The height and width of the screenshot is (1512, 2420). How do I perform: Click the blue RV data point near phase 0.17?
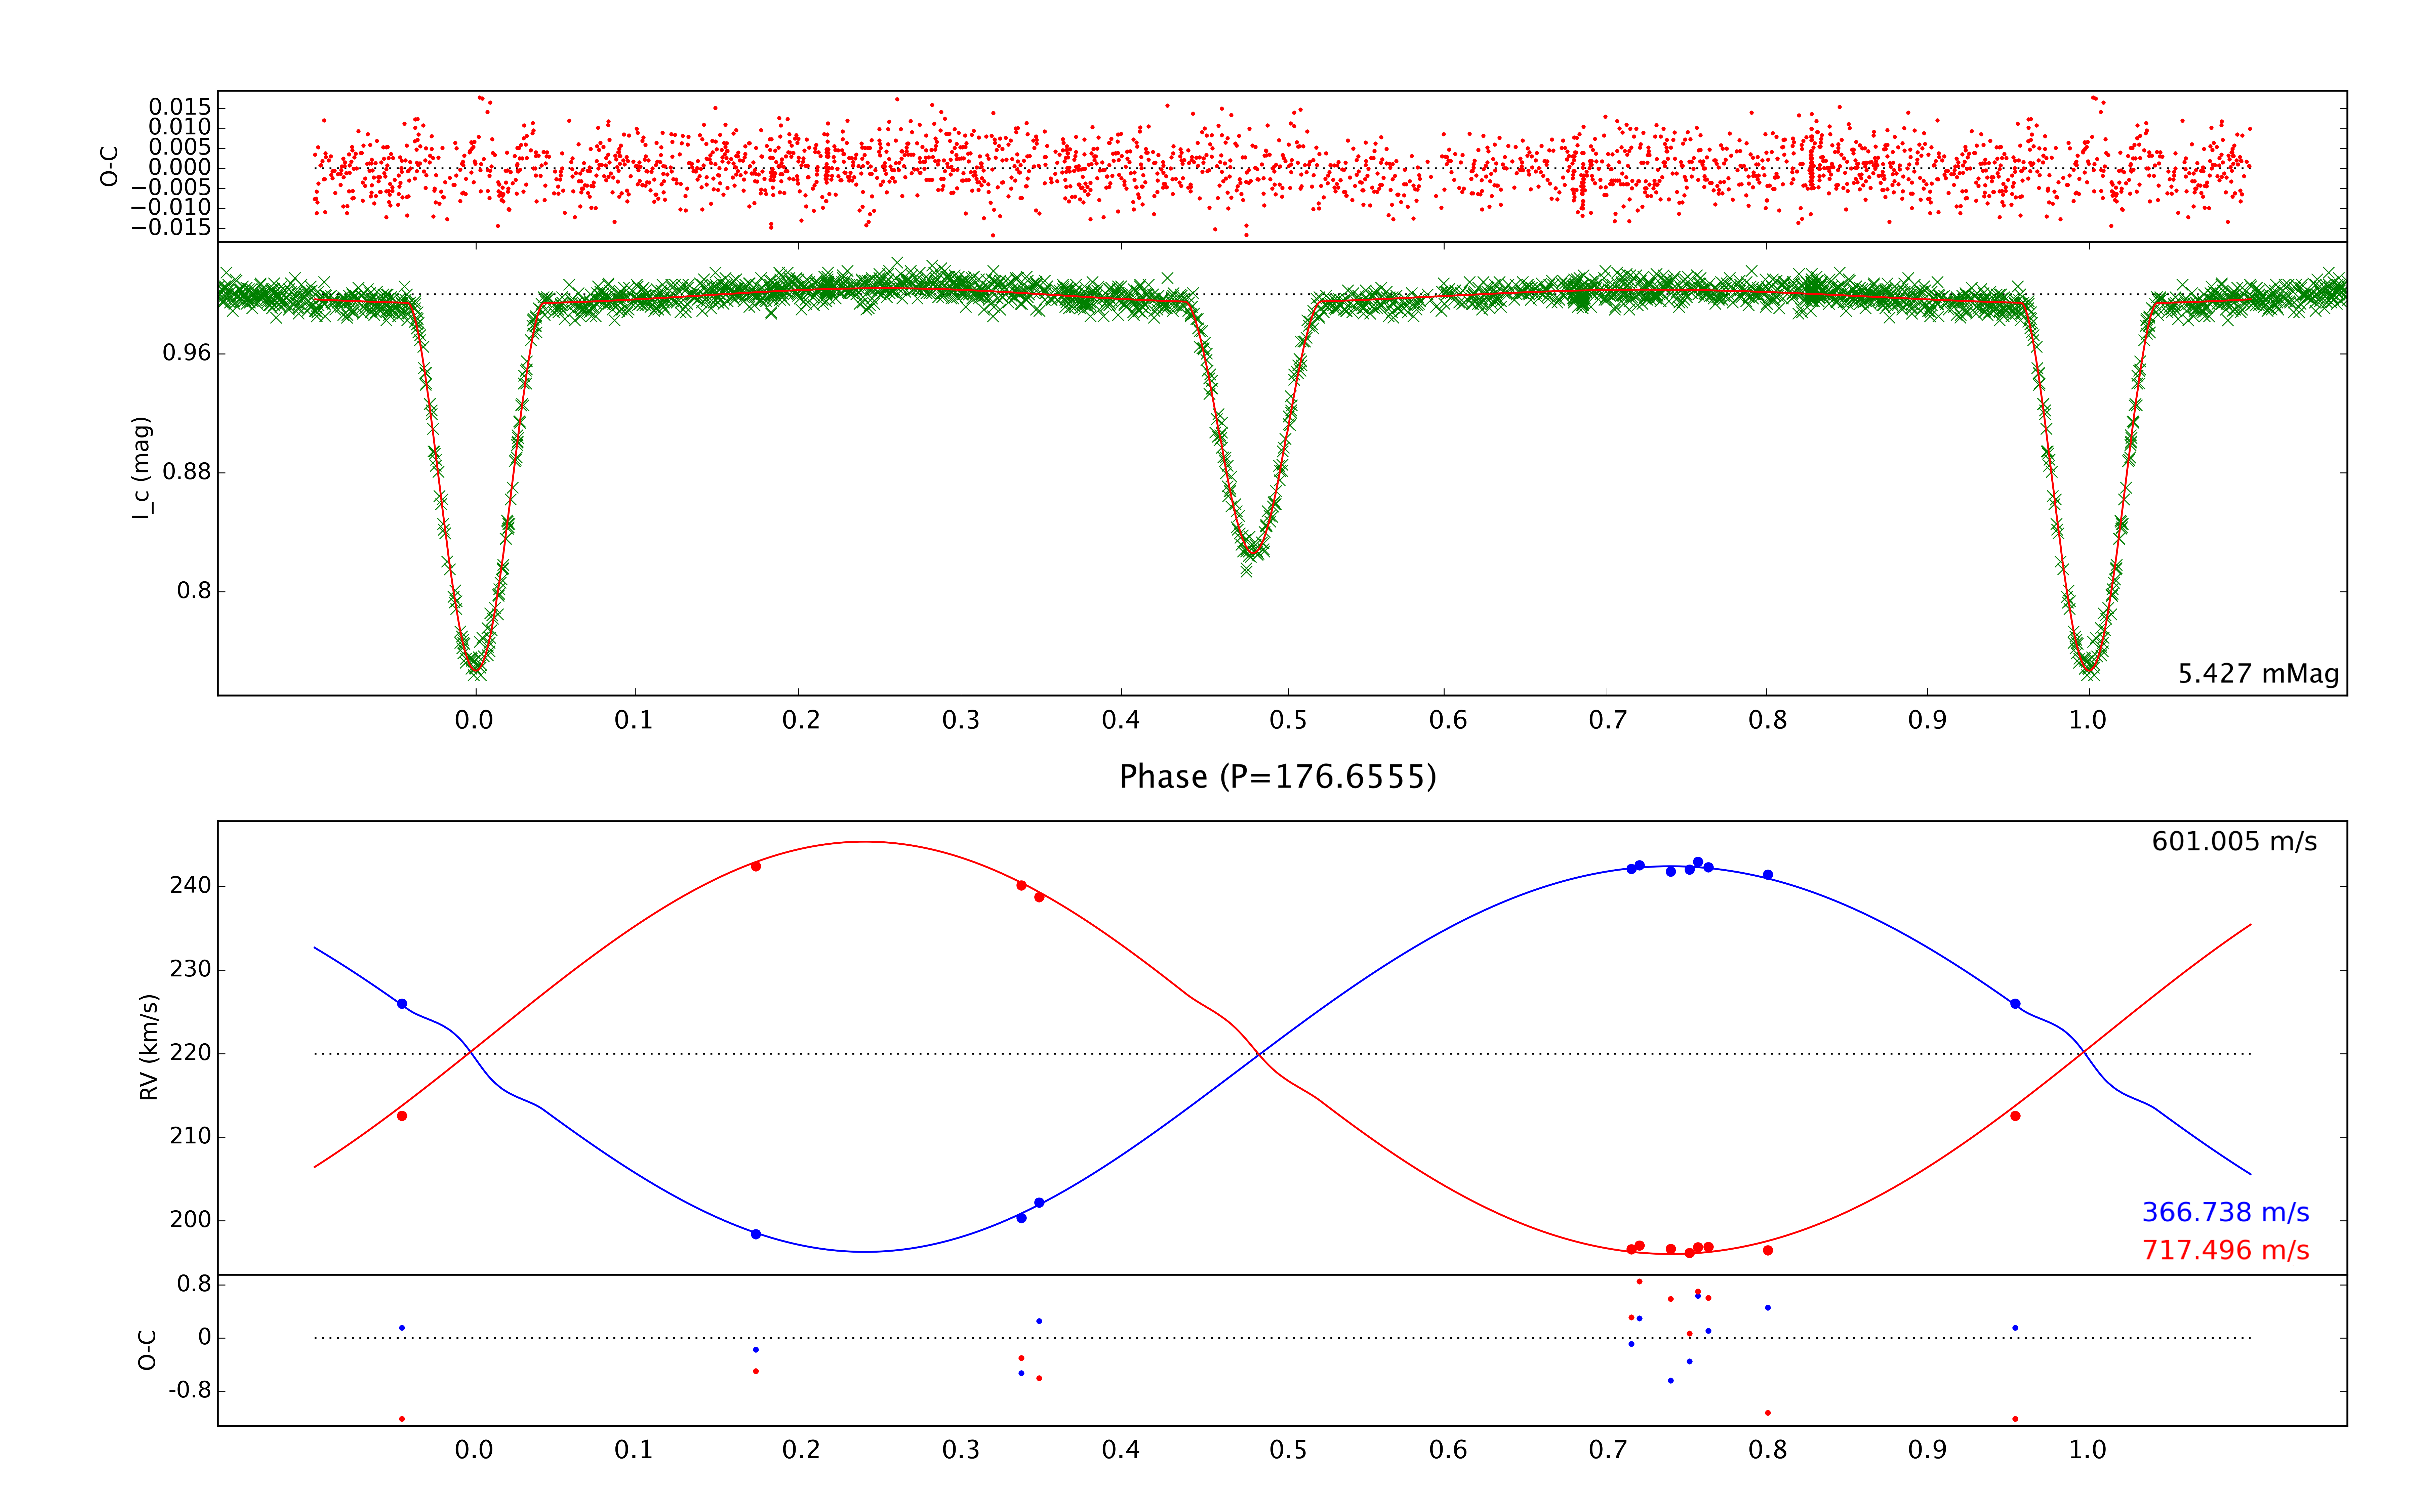(x=756, y=1234)
